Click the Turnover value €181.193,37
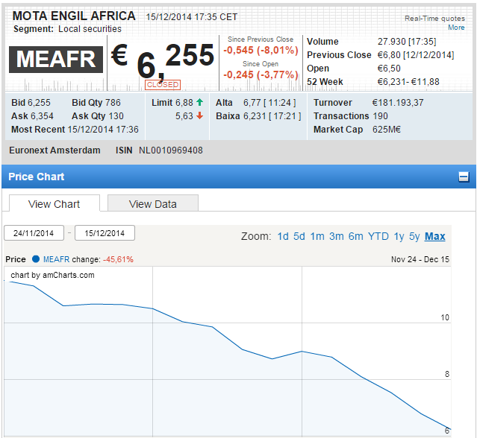480x438 pixels. [398, 103]
